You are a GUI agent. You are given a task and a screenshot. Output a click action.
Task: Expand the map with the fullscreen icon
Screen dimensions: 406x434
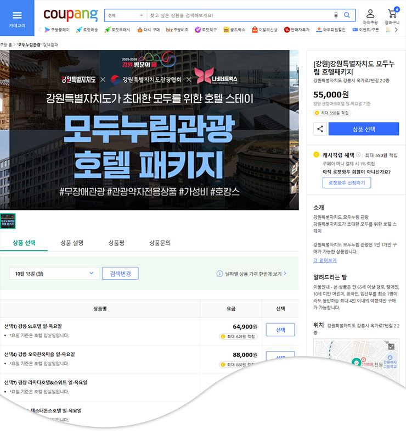coord(391,347)
